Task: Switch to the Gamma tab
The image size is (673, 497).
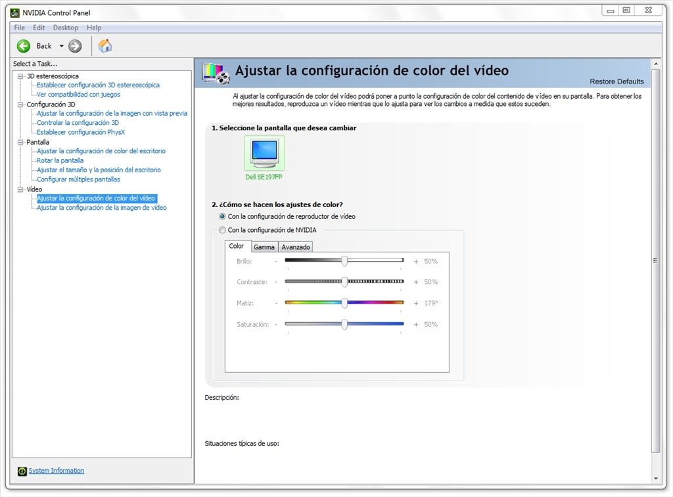Action: pyautogui.click(x=264, y=247)
